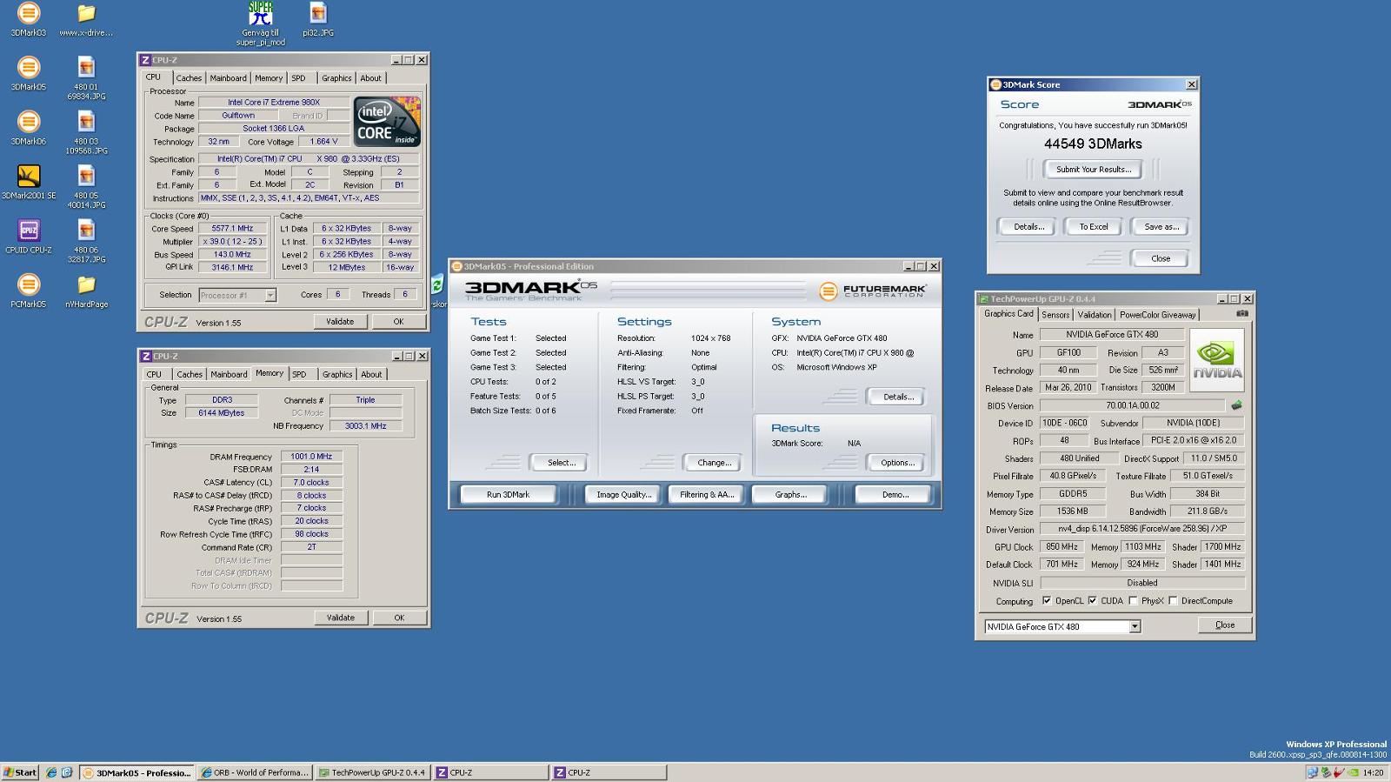
Task: Click the network computers tray icon
Action: (x=1312, y=772)
